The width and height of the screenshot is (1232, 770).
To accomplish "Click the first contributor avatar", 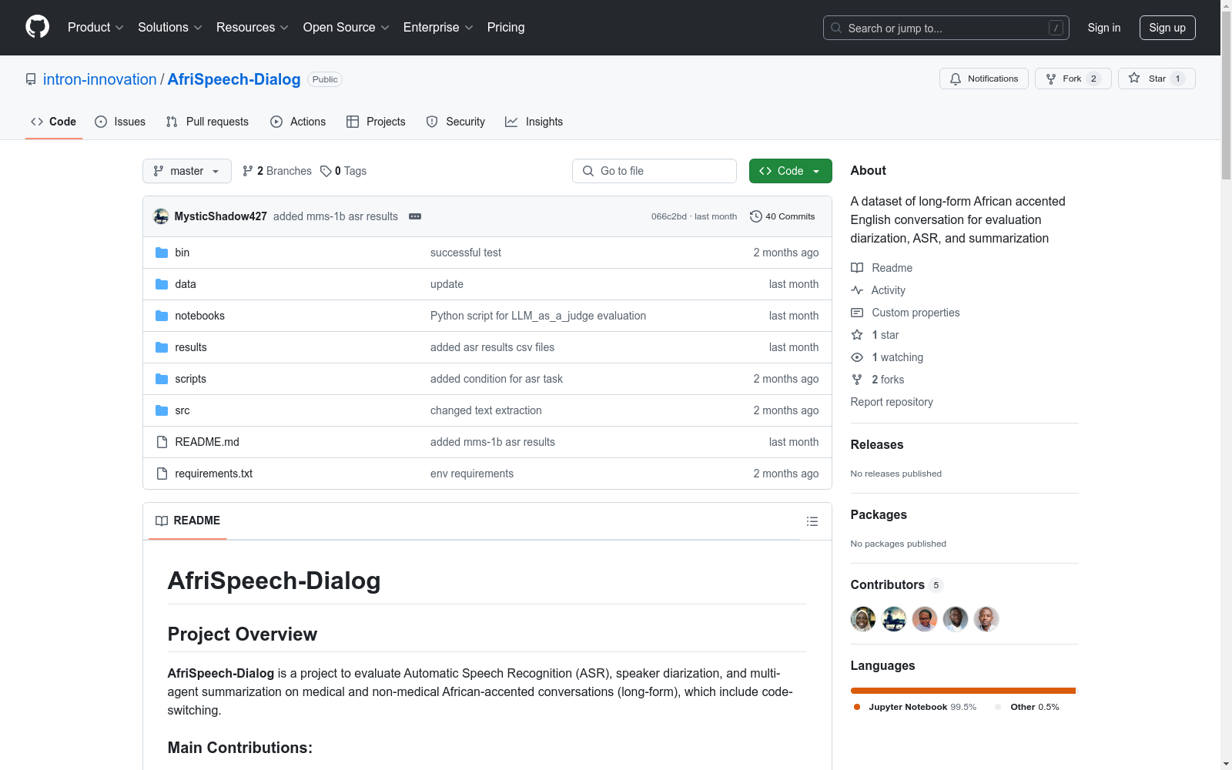I will (x=863, y=619).
